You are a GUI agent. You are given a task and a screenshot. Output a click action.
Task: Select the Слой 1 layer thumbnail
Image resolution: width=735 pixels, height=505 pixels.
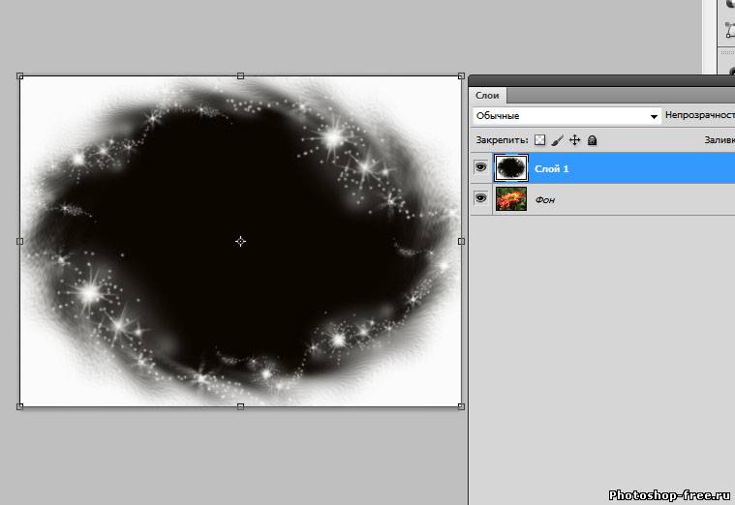click(x=510, y=168)
